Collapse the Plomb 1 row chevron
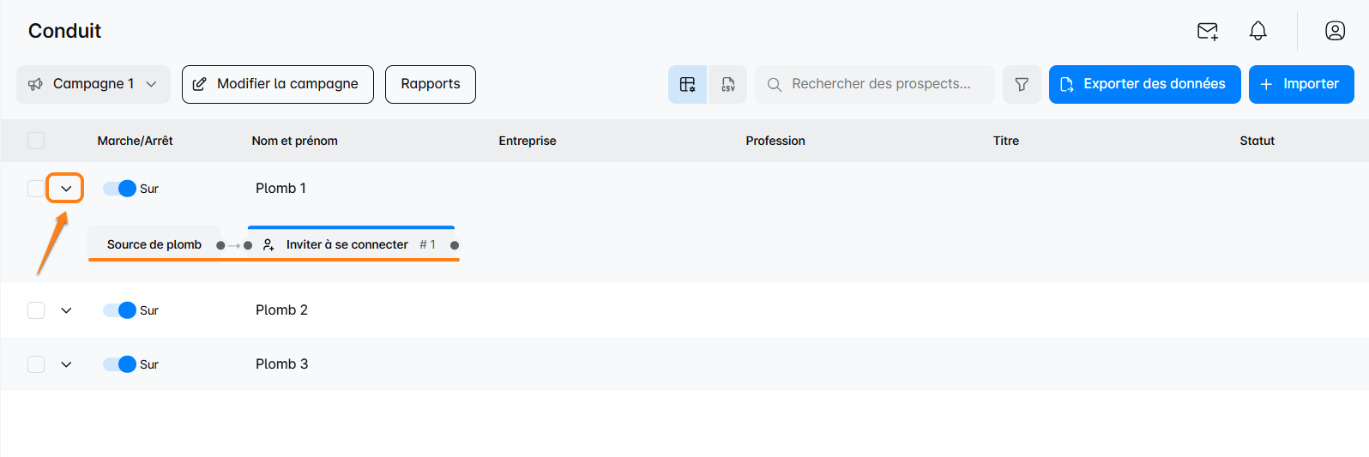Viewport: 1369px width, 457px height. coord(66,189)
